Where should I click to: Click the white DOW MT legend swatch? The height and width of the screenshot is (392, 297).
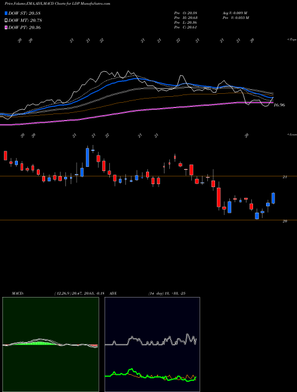[x=6, y=21]
